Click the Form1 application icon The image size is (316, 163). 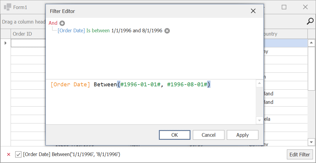point(8,7)
